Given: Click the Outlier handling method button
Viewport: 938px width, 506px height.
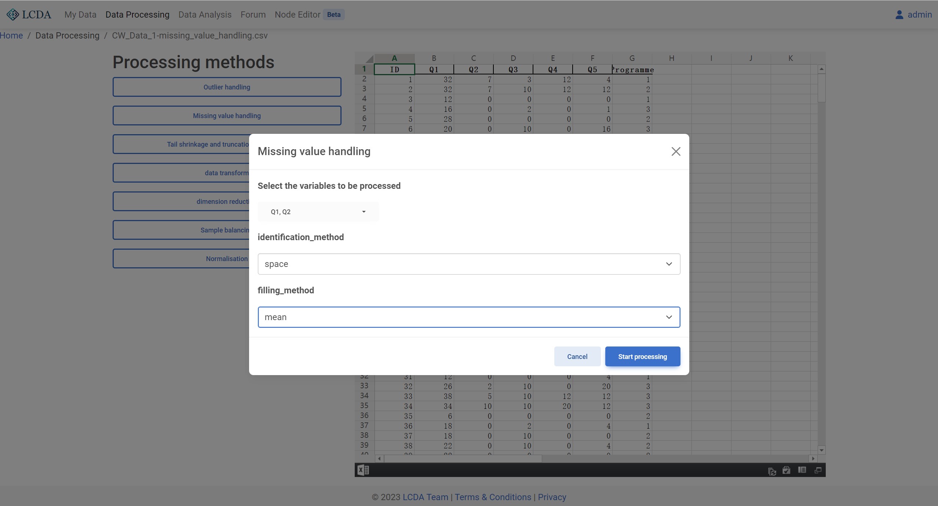Looking at the screenshot, I should pos(227,87).
